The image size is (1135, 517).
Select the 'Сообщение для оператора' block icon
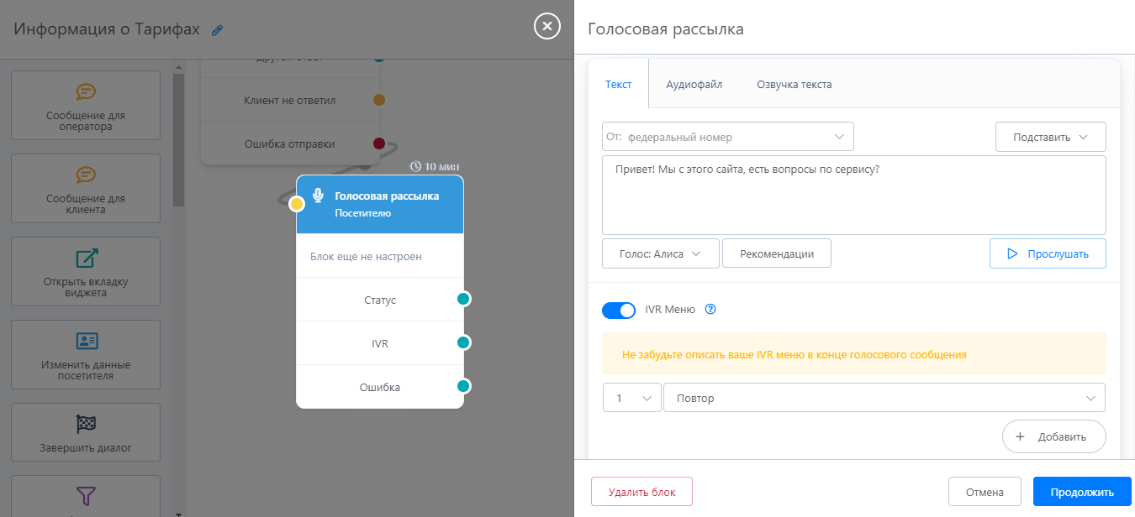point(86,91)
